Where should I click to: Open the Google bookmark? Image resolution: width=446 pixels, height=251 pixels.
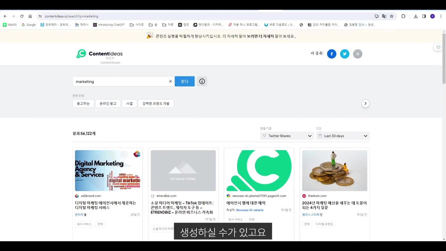coord(29,25)
